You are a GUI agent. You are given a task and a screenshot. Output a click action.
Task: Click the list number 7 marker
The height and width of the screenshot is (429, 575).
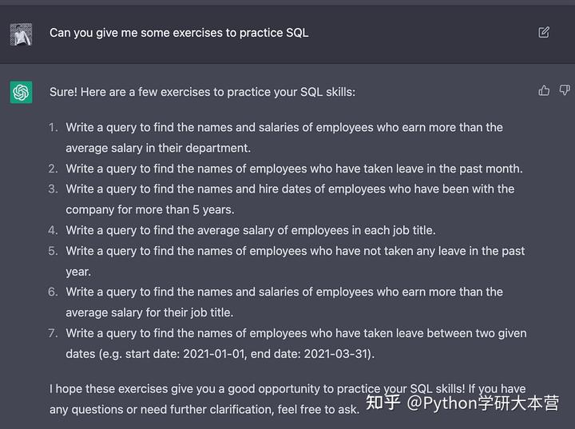pyautogui.click(x=53, y=333)
